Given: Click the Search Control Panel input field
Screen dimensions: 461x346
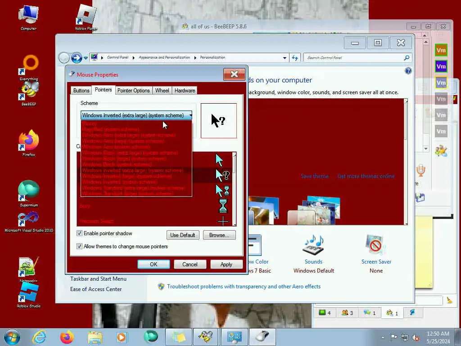Looking at the screenshot, I should (x=354, y=58).
